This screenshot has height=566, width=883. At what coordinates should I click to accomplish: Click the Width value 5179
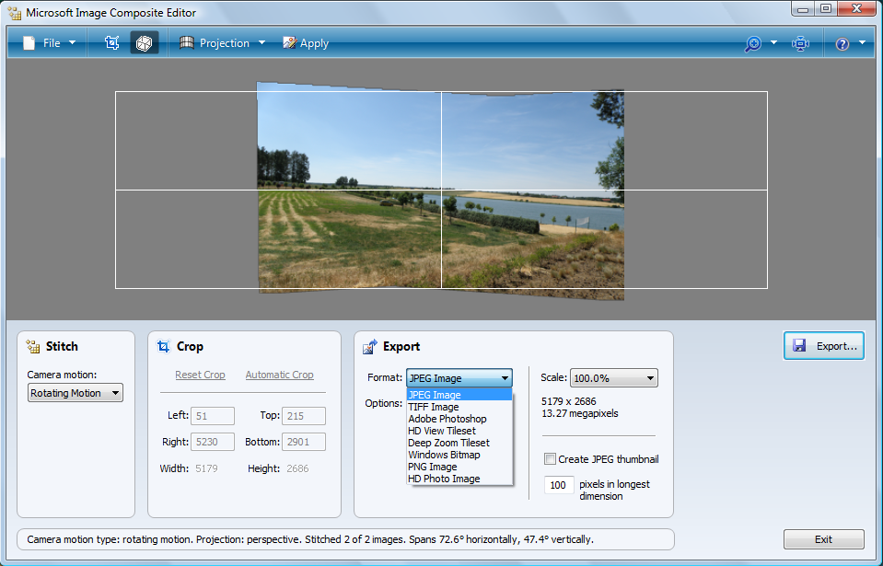206,468
